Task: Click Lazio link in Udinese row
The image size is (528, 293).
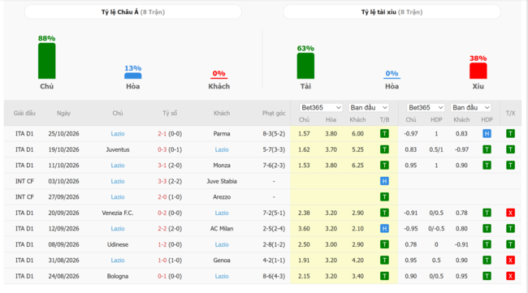Action: pyautogui.click(x=222, y=244)
